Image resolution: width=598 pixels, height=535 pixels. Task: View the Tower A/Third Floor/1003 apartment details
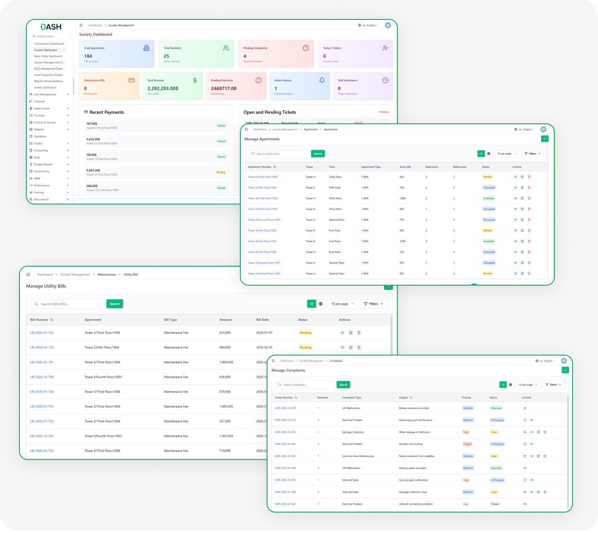[515, 198]
